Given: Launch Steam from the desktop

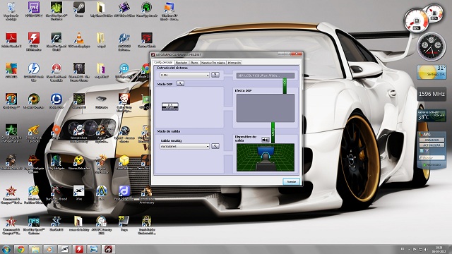Looking at the screenshot, I should (x=78, y=9).
